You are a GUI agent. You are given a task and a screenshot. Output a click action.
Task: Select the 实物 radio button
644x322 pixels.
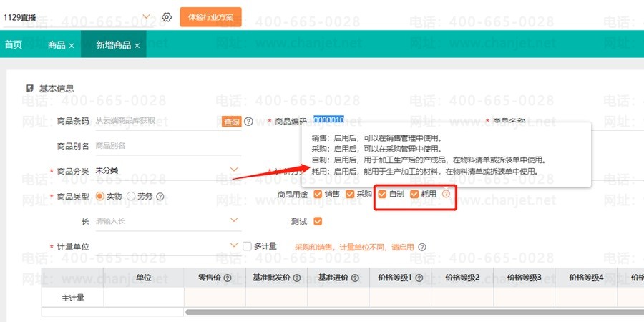pyautogui.click(x=99, y=196)
